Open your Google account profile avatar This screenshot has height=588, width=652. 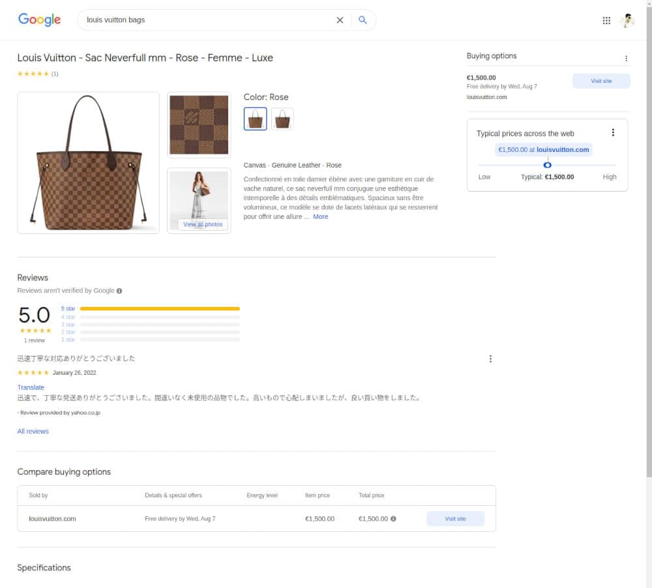click(627, 20)
